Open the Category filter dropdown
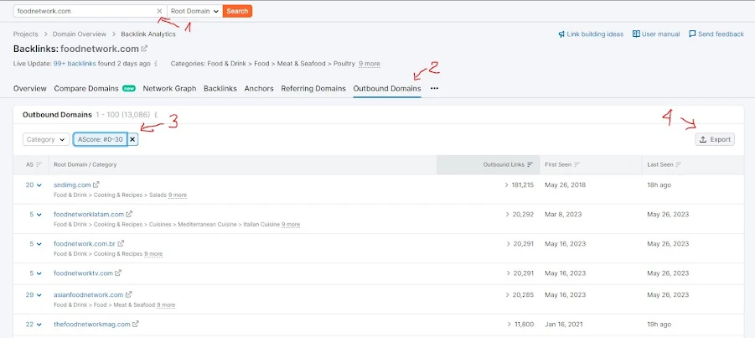 coord(46,139)
